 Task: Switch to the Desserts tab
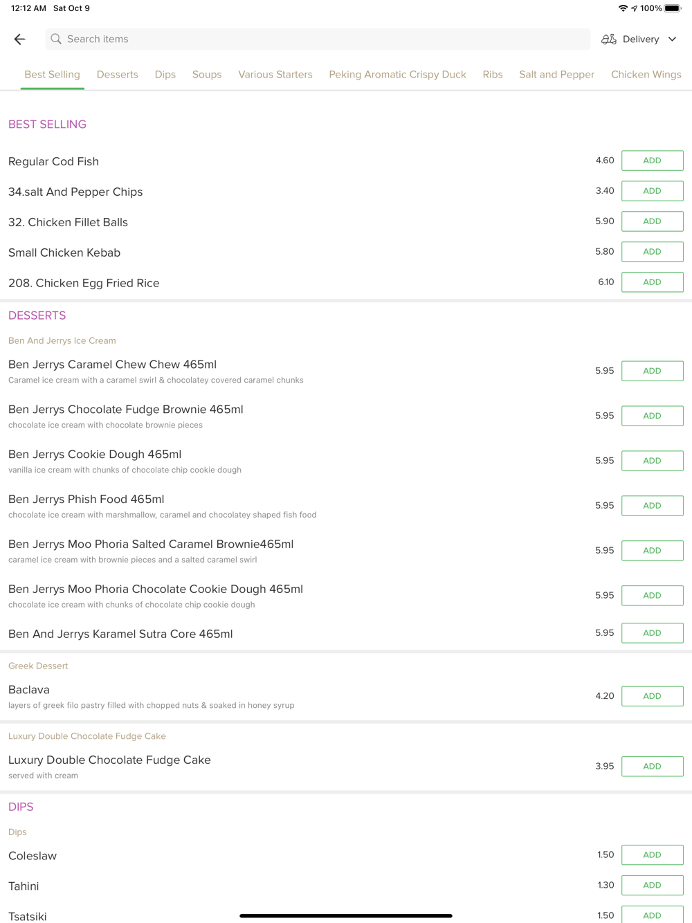117,75
